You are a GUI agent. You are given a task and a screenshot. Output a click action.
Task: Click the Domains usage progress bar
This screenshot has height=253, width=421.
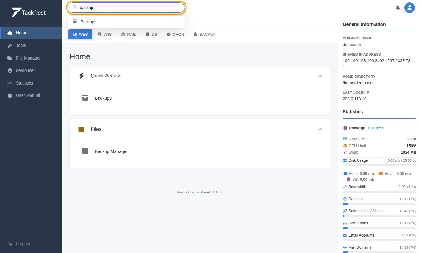click(379, 204)
